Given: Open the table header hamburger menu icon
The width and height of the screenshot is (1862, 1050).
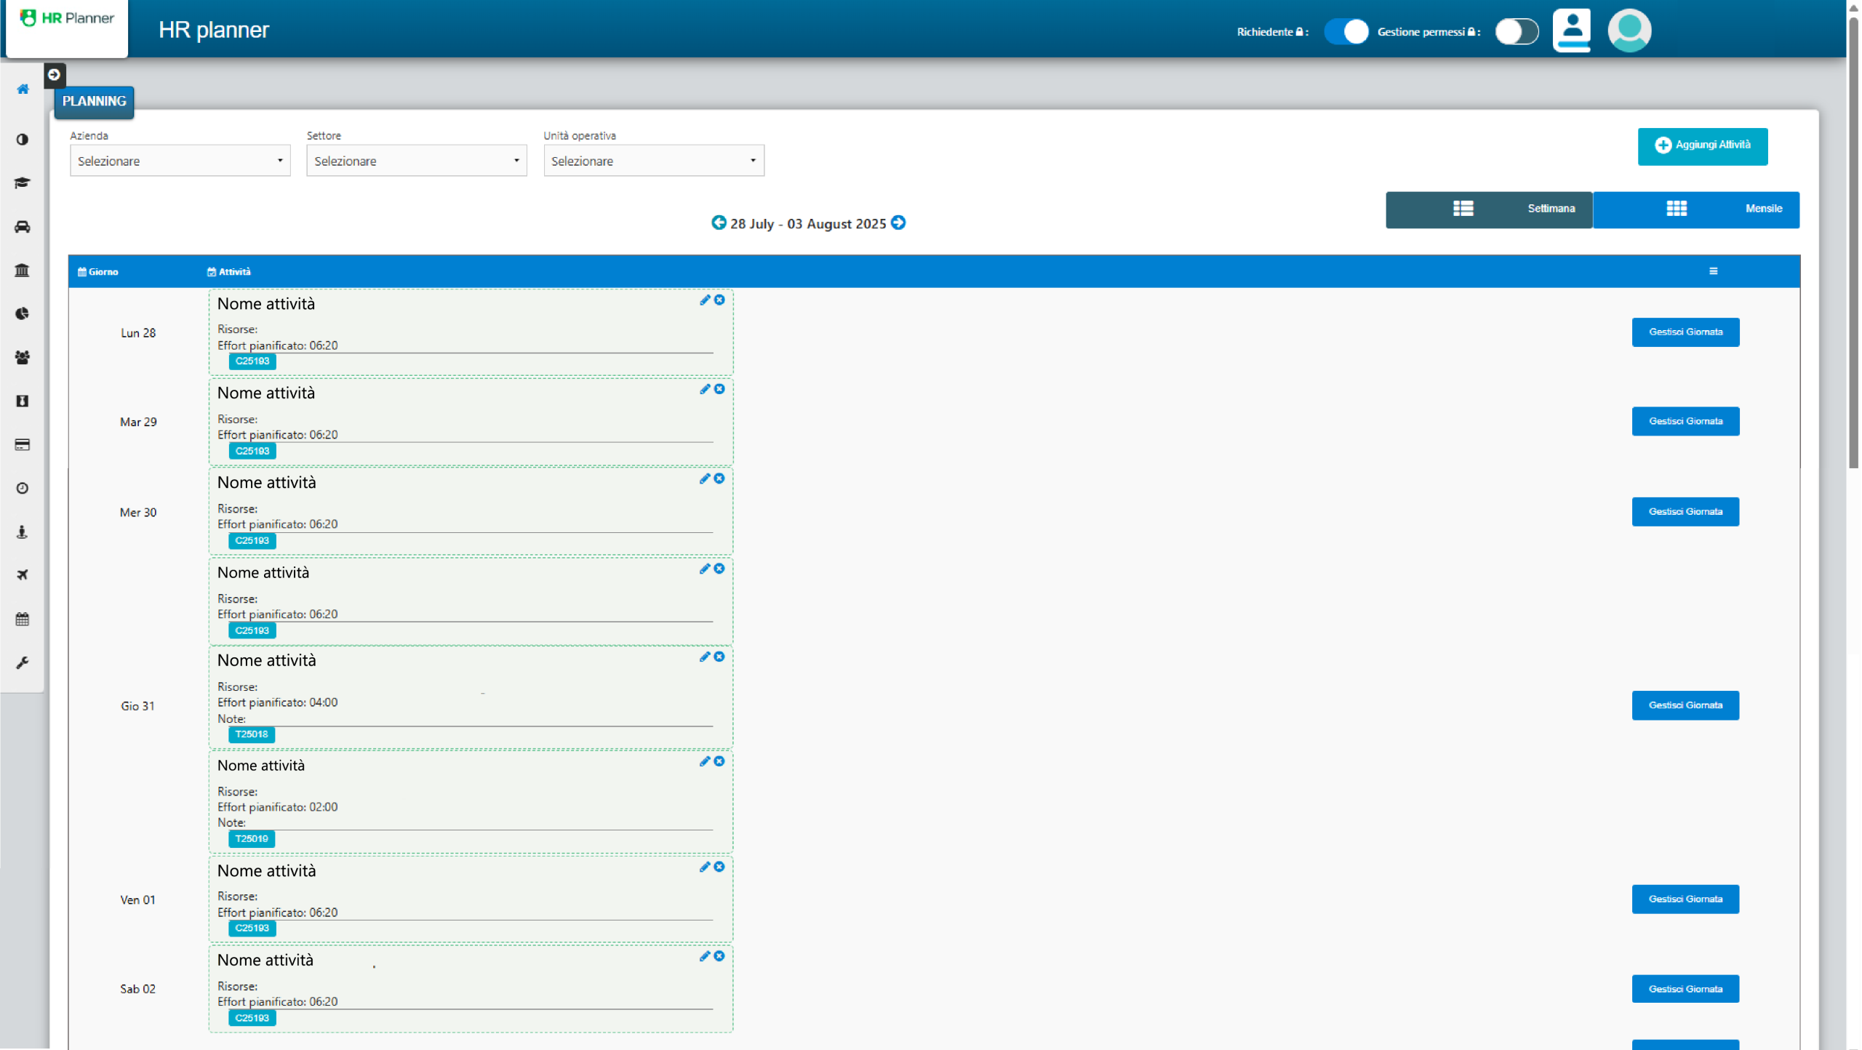Looking at the screenshot, I should (x=1714, y=271).
